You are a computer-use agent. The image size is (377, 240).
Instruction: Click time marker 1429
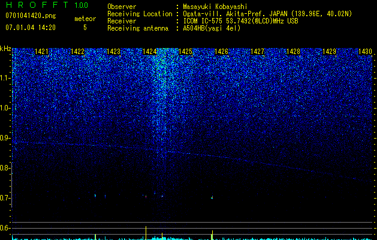pyautogui.click(x=330, y=52)
